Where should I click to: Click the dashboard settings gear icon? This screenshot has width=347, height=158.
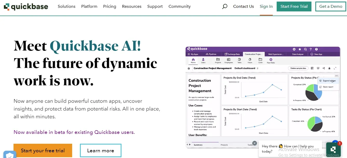pos(189,68)
